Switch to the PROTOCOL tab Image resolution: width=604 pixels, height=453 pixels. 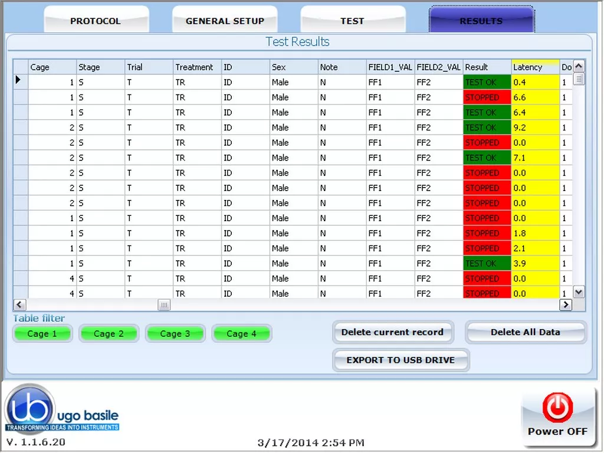coord(96,21)
